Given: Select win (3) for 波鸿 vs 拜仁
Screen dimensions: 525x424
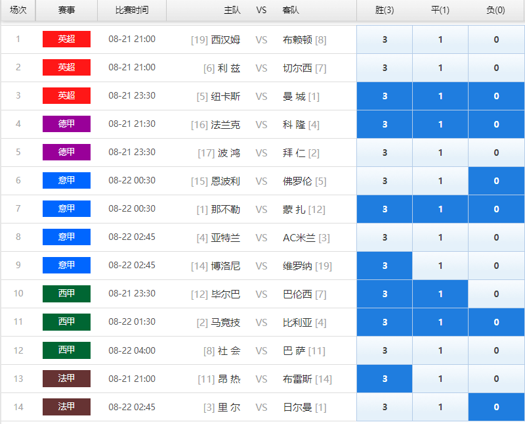Looking at the screenshot, I should 385,153.
